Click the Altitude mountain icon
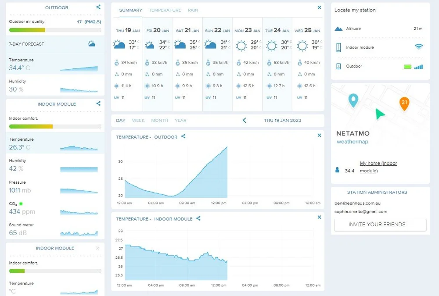439x296 pixels. (338, 29)
